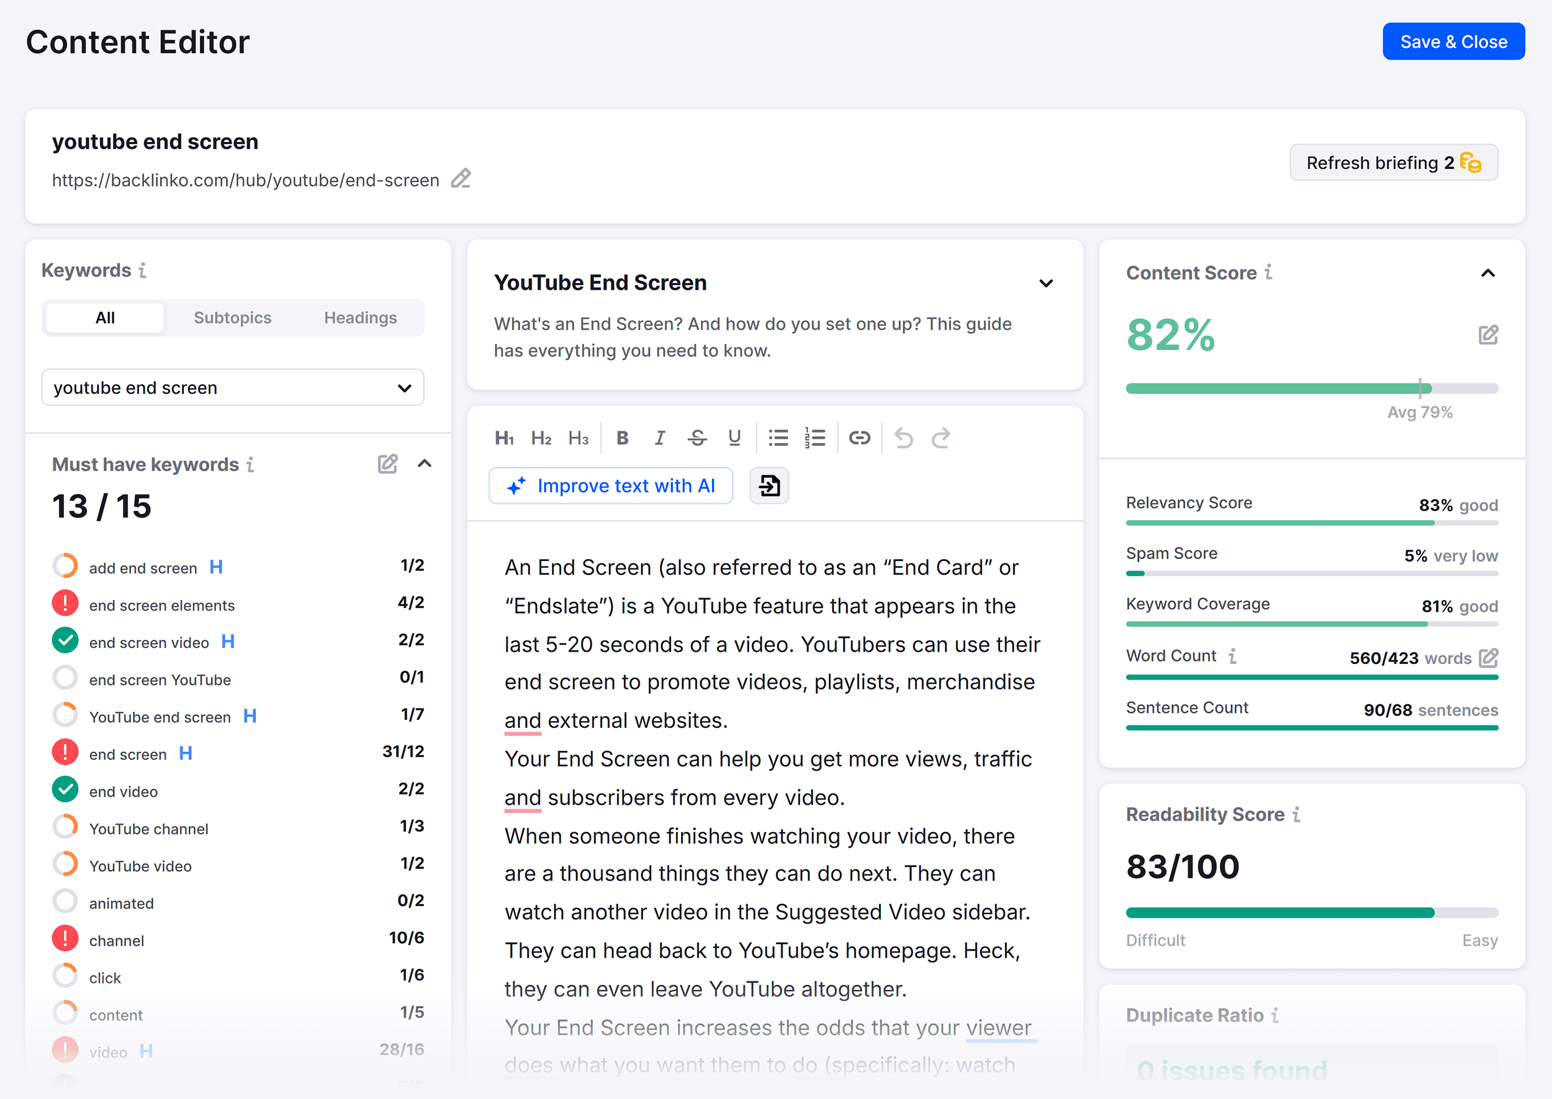
Task: Click the Readability Score info icon
Action: [1296, 814]
